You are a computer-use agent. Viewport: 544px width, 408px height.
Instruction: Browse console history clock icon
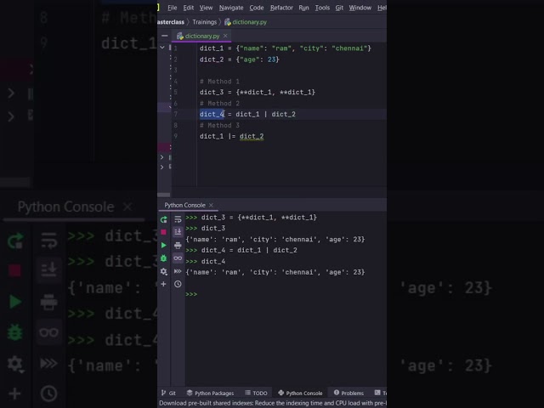point(178,284)
